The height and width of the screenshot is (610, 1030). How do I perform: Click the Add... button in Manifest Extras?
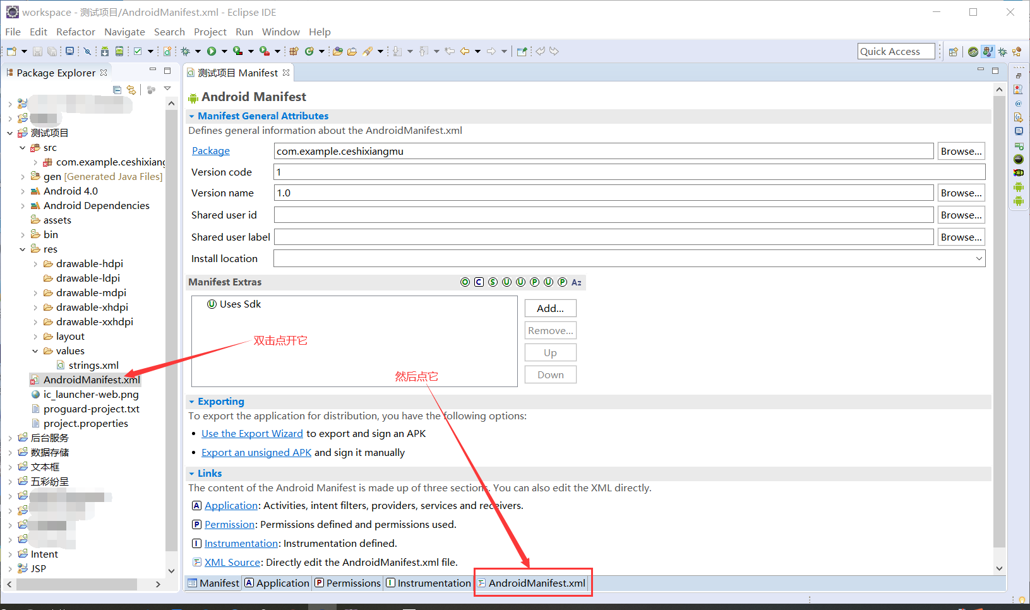click(x=550, y=308)
